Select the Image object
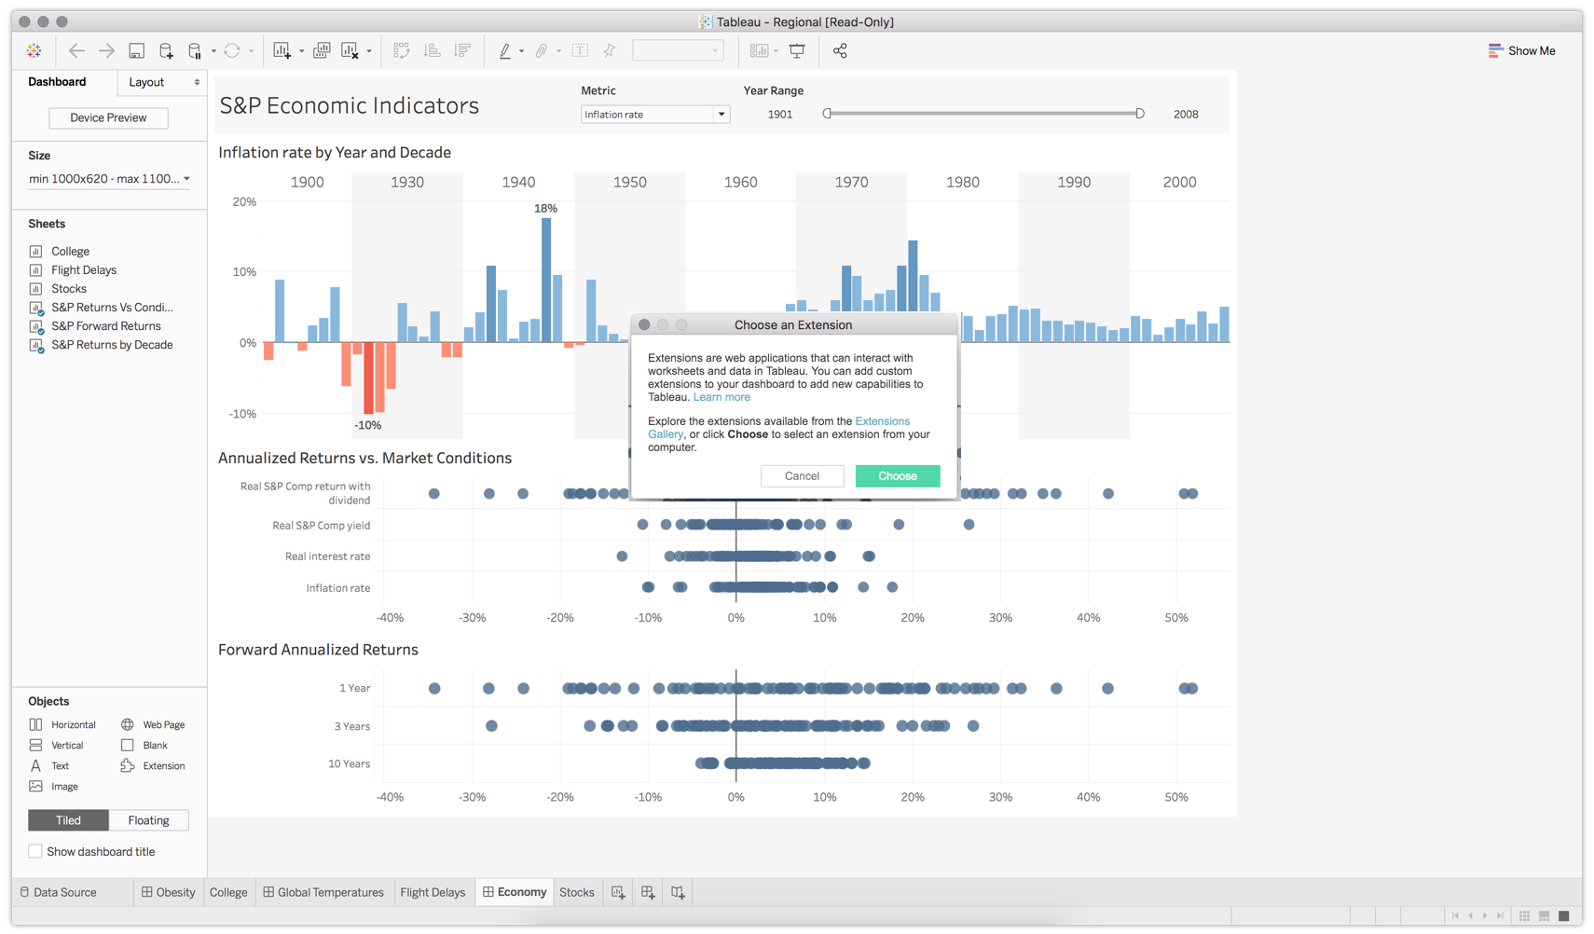Viewport: 1594px width, 934px height. (x=53, y=786)
